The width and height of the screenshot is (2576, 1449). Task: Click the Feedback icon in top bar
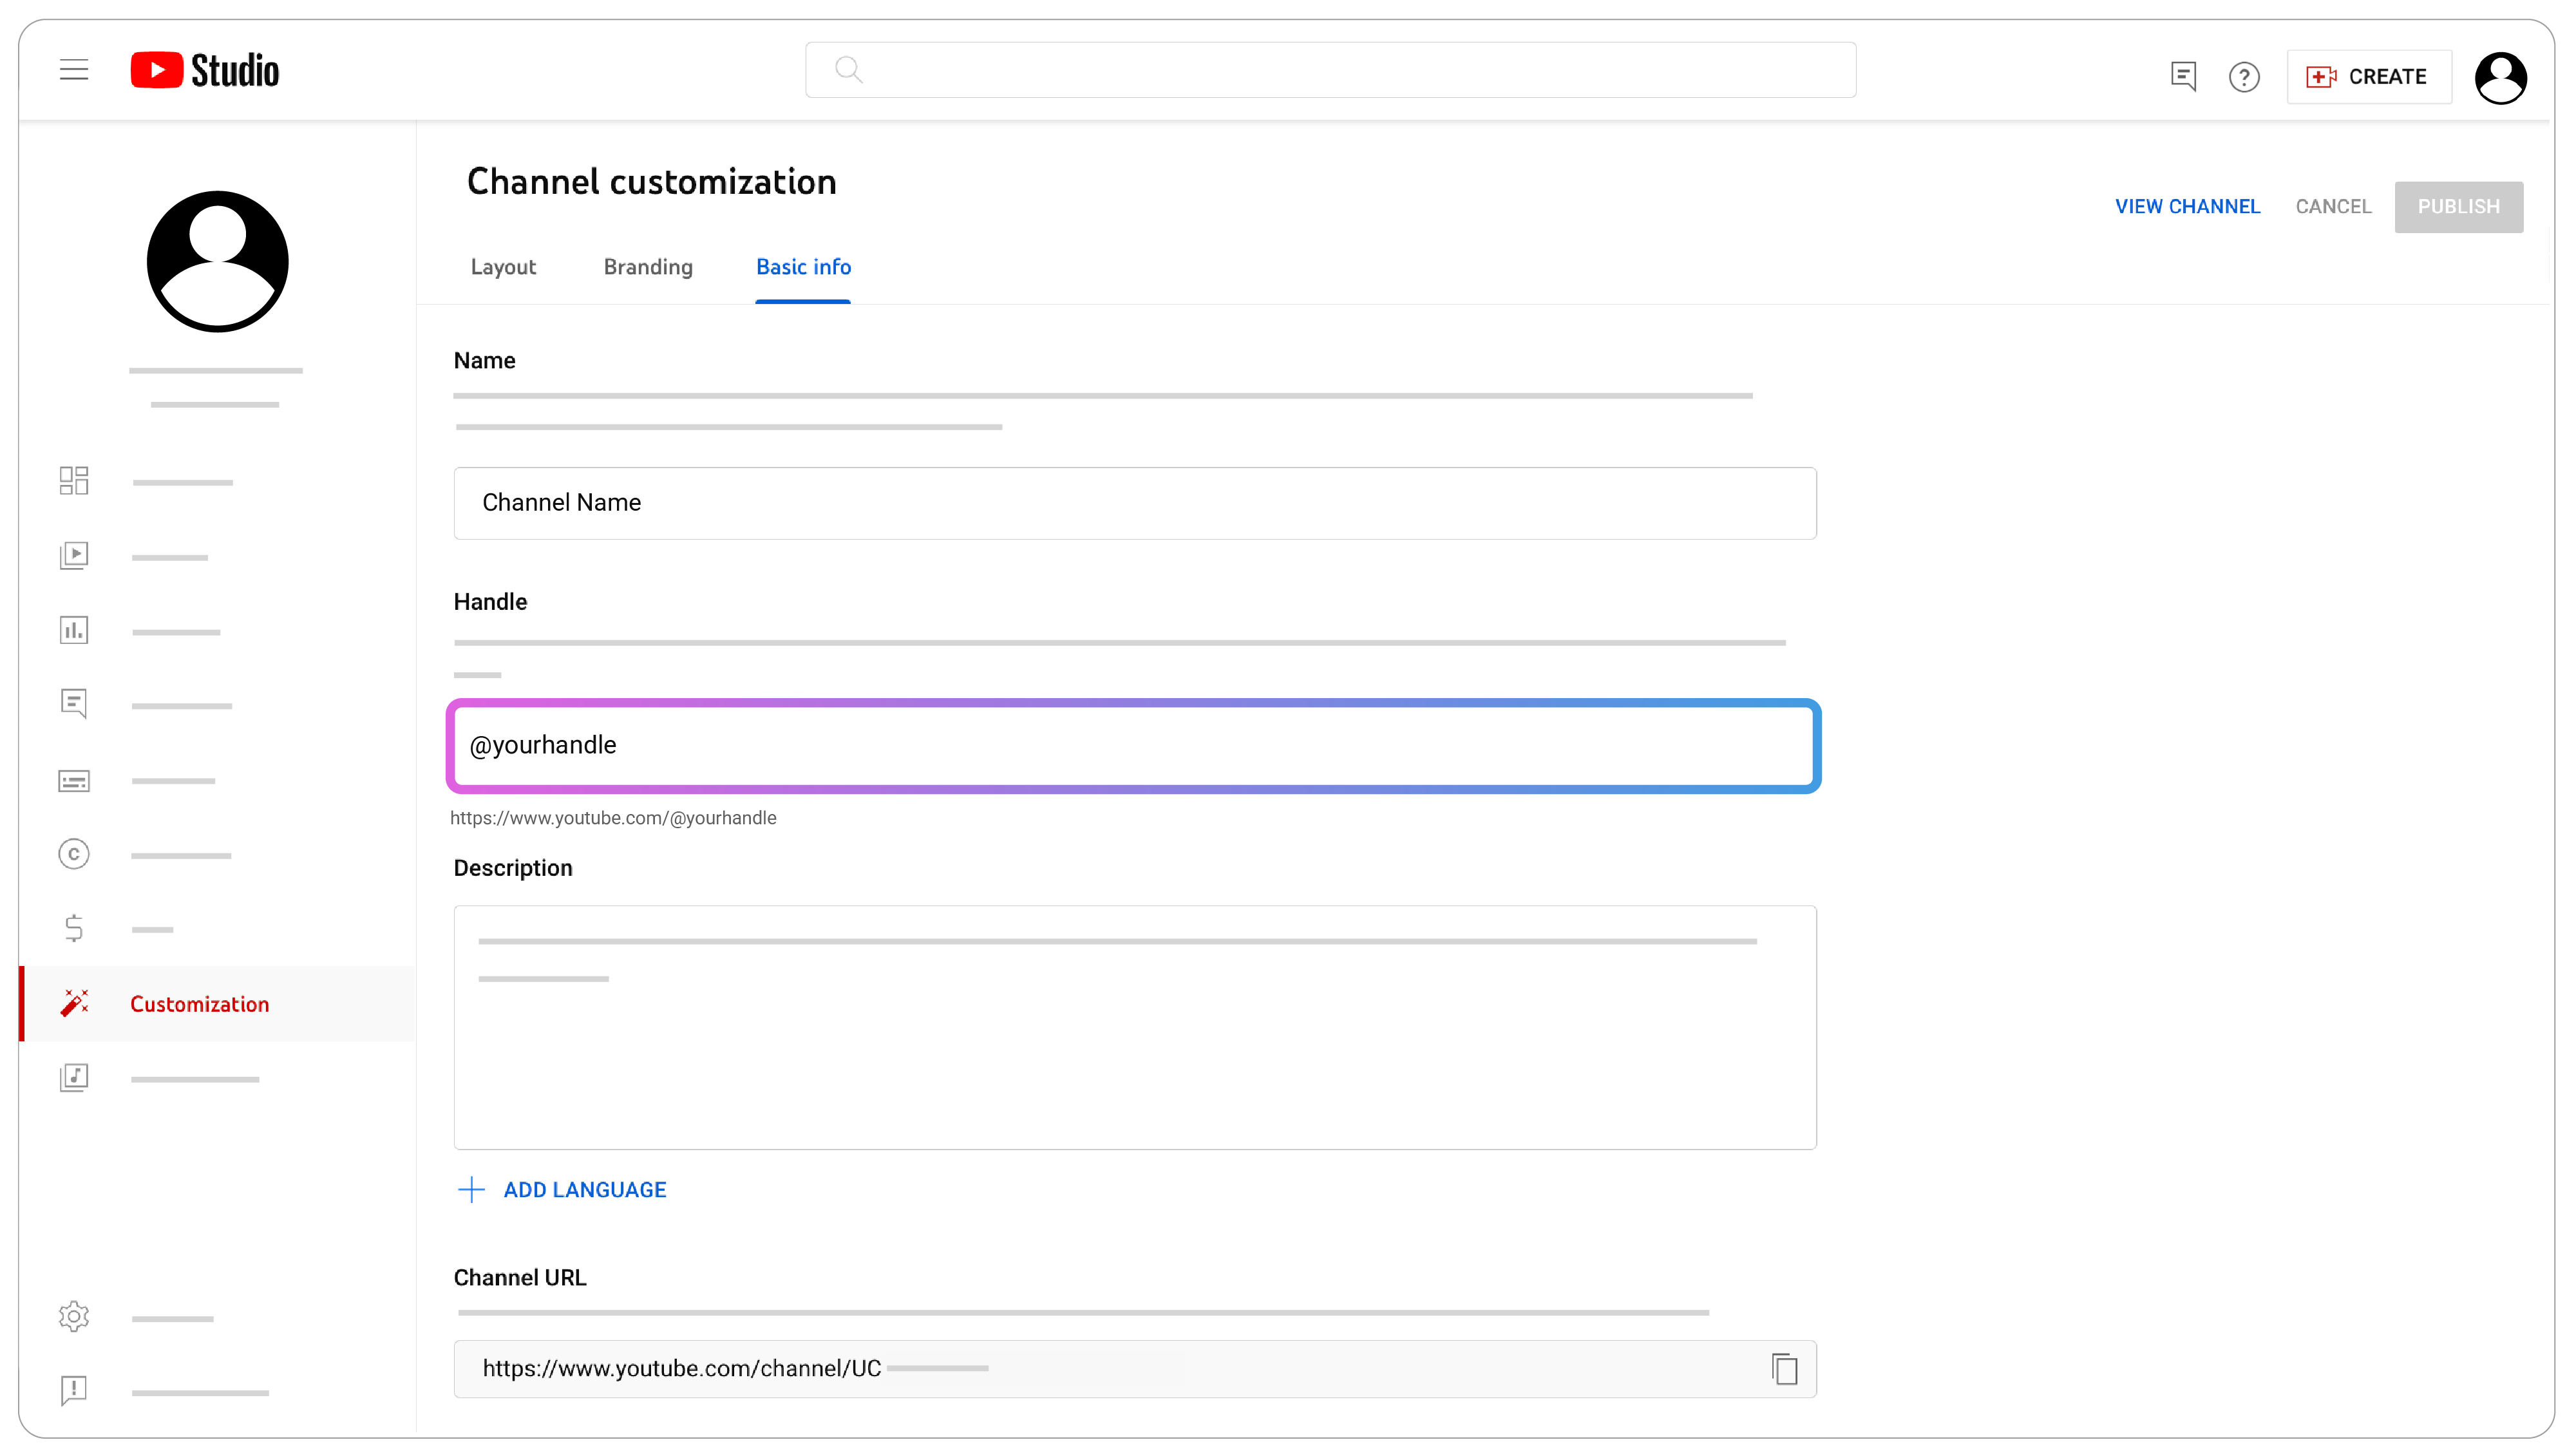click(x=2183, y=73)
